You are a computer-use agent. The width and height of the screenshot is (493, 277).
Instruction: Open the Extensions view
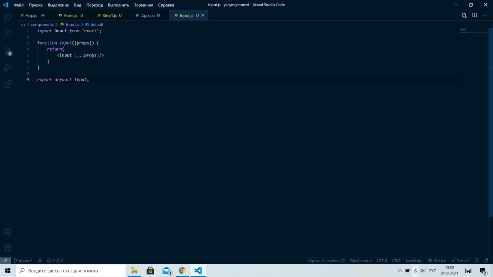click(7, 84)
